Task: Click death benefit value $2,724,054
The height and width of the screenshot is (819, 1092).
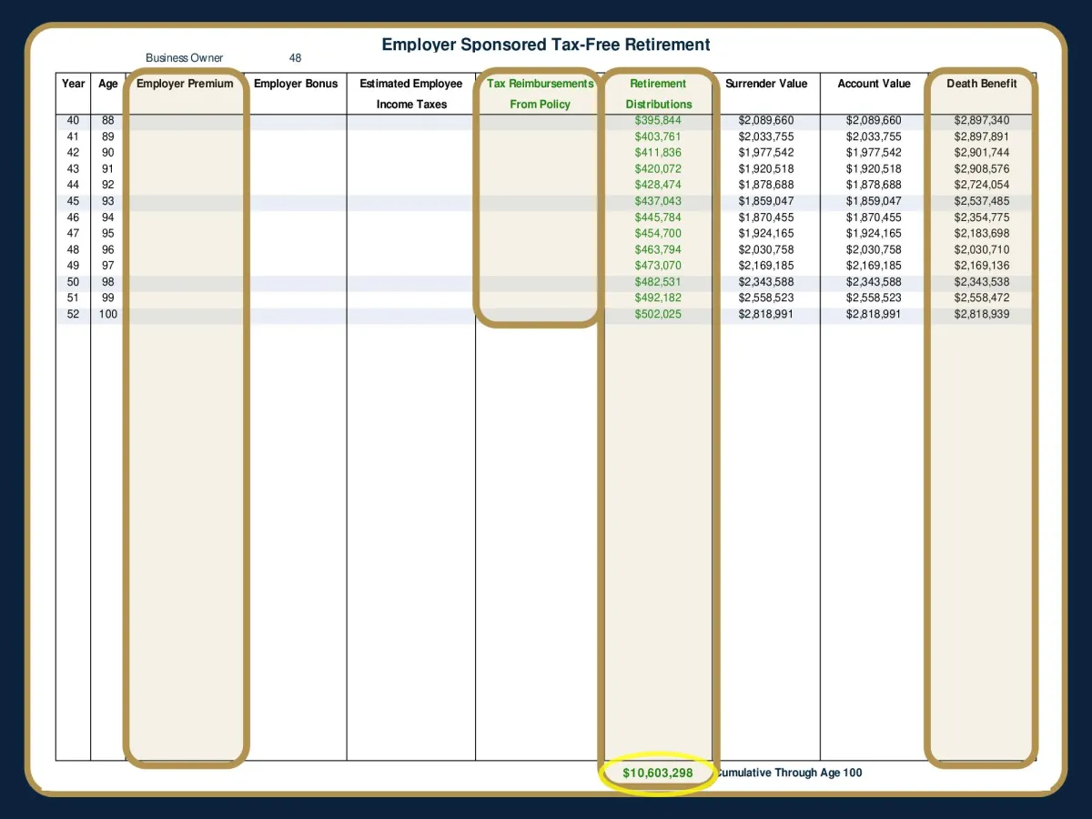Action: 982,185
